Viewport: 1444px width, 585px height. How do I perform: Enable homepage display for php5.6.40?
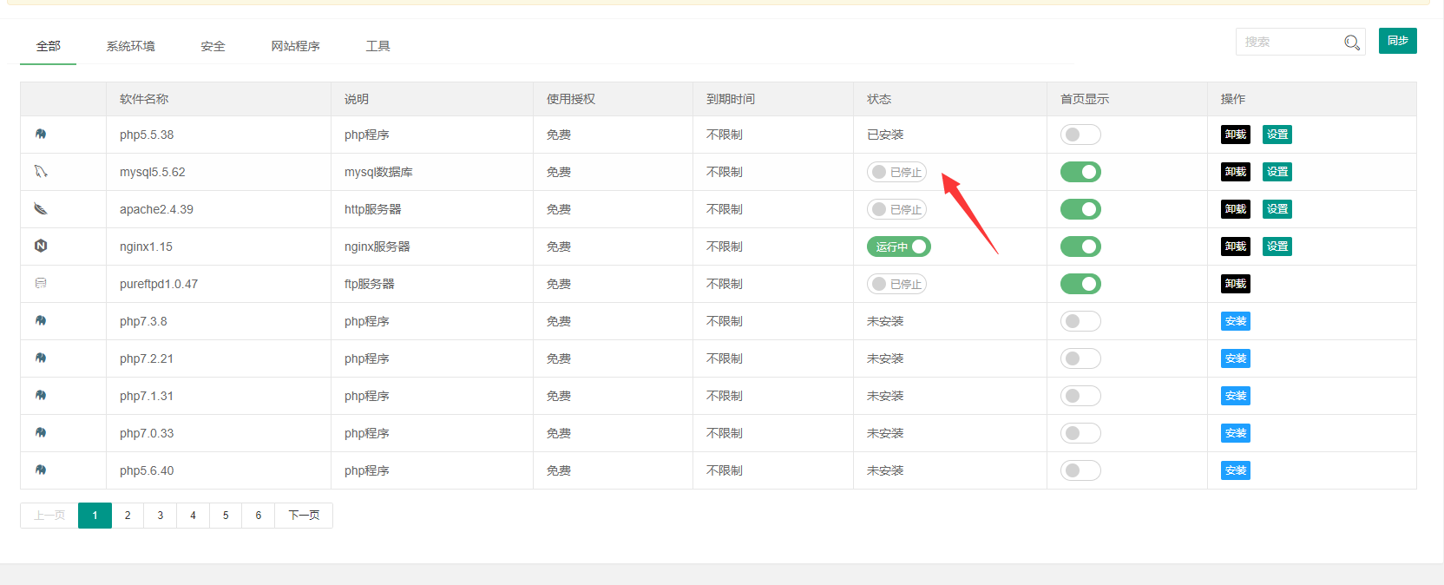1080,470
